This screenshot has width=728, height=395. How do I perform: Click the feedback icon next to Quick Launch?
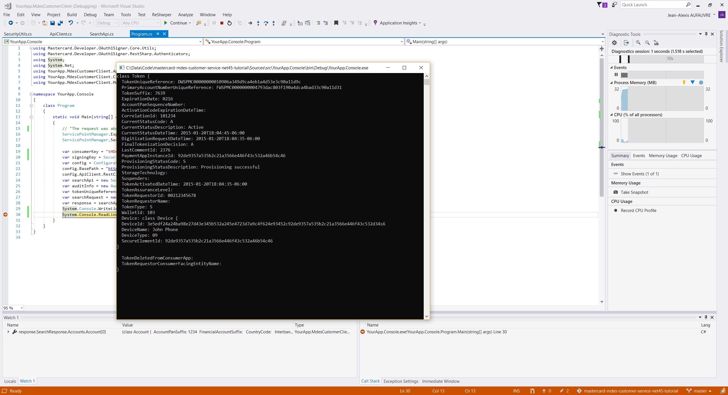[x=614, y=5]
